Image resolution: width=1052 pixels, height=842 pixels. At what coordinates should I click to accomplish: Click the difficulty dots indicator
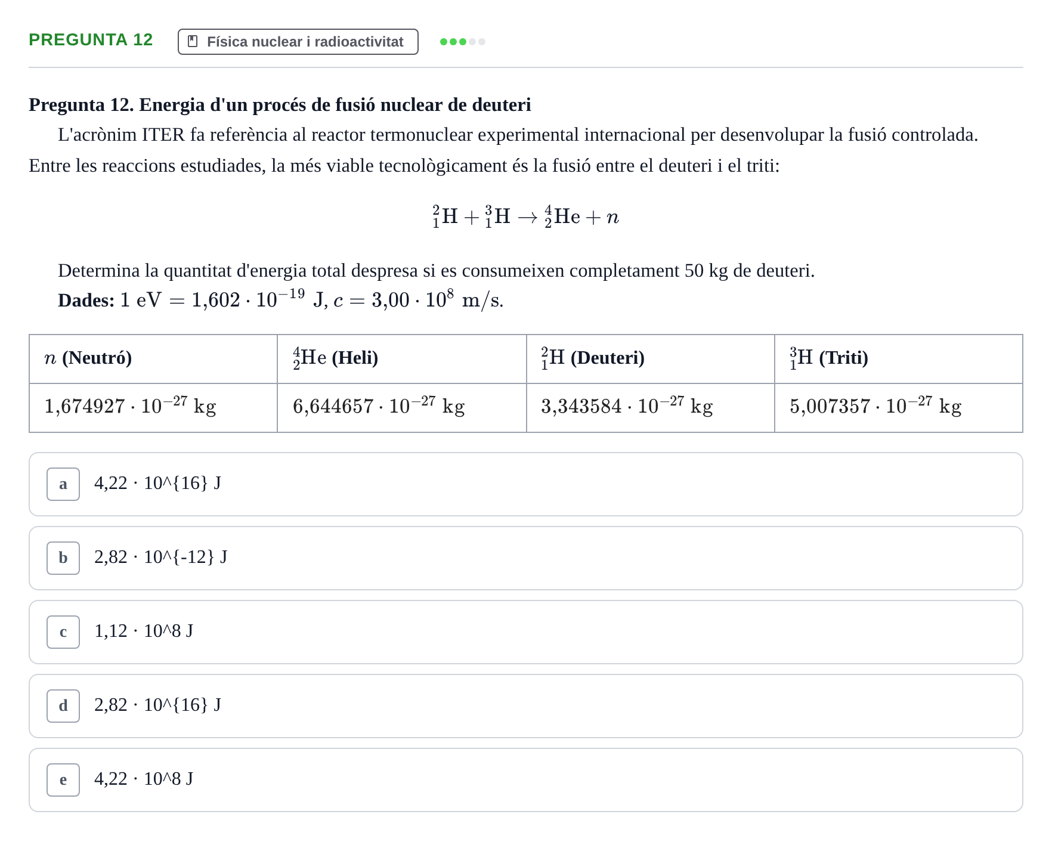463,42
